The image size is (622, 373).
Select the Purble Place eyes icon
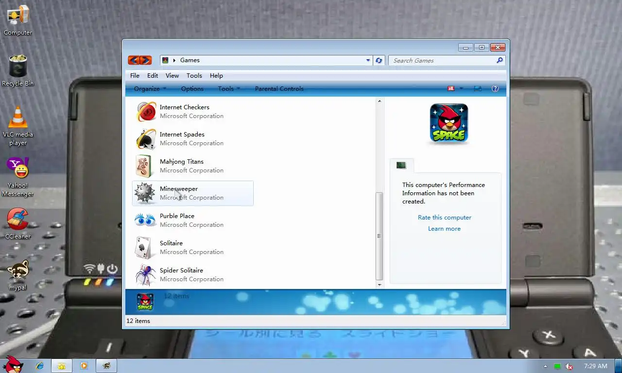click(145, 220)
